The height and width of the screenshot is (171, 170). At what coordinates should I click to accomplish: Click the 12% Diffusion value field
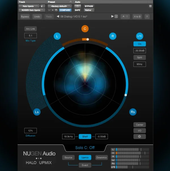30,131
